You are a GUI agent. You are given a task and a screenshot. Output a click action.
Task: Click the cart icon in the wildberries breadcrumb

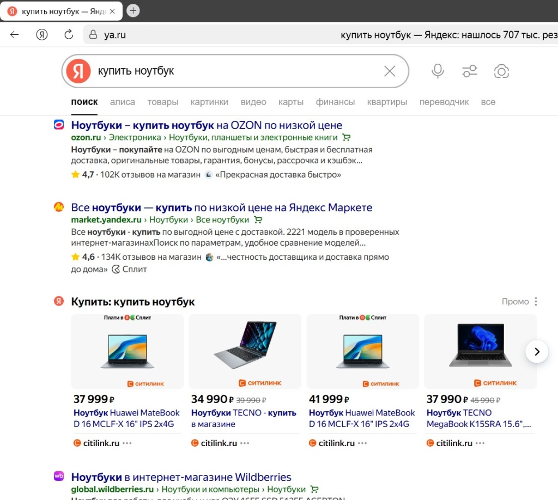pyautogui.click(x=314, y=489)
